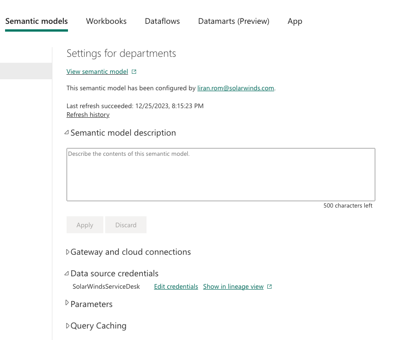Edit credentials for SolarWindsServiceDesk

[x=176, y=286]
